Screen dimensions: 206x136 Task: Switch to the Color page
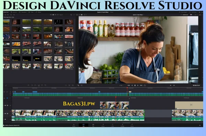(113, 125)
